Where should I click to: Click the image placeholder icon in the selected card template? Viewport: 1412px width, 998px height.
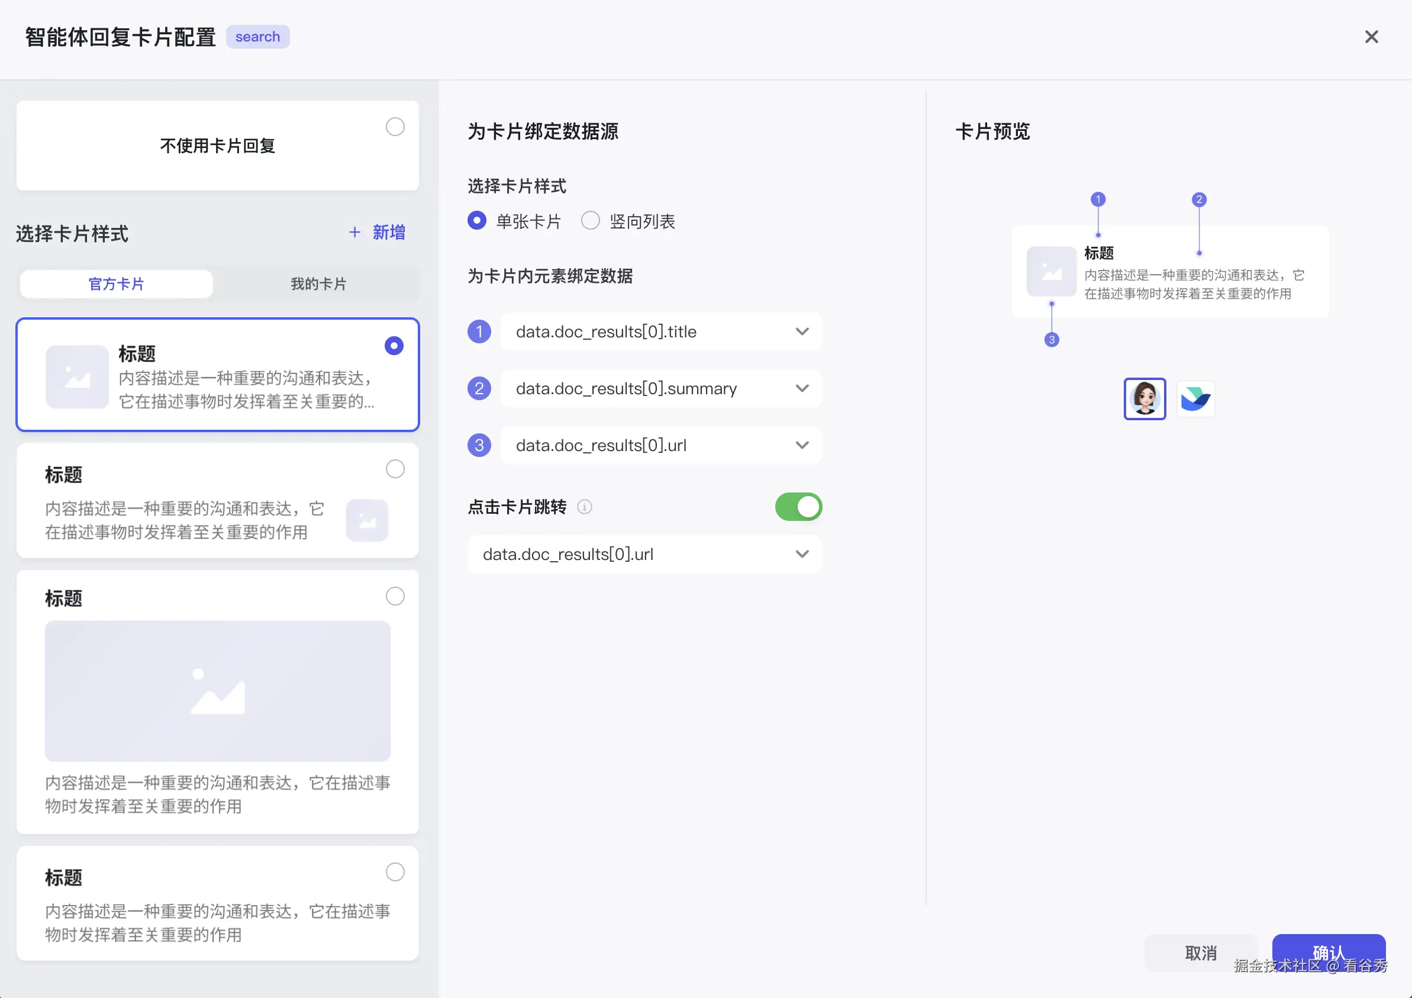pos(77,376)
